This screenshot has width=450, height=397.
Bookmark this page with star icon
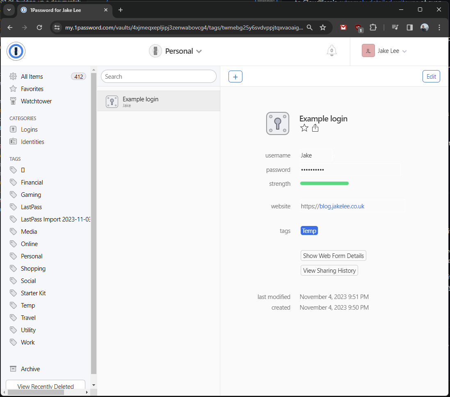tap(323, 27)
